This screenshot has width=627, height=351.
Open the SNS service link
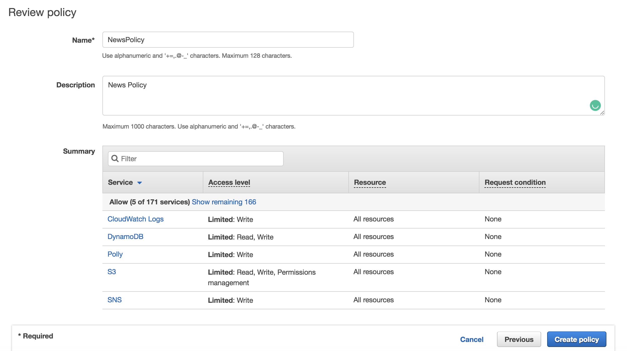(114, 300)
